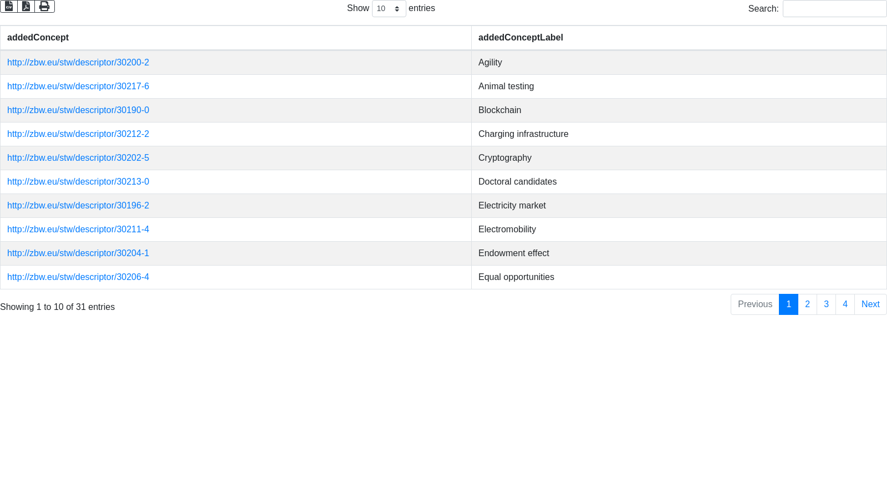
Task: Open Charging infrastructure link 30212-2
Action: 78,134
